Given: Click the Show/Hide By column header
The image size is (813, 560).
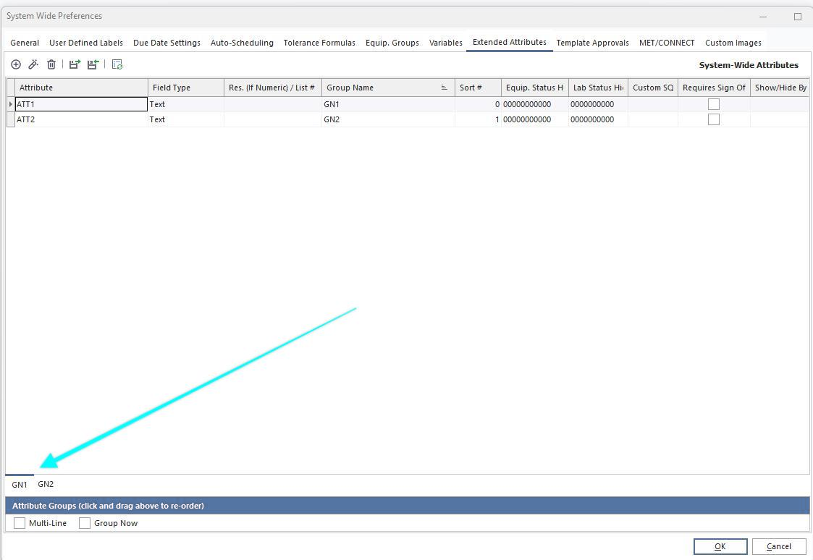Looking at the screenshot, I should 780,88.
